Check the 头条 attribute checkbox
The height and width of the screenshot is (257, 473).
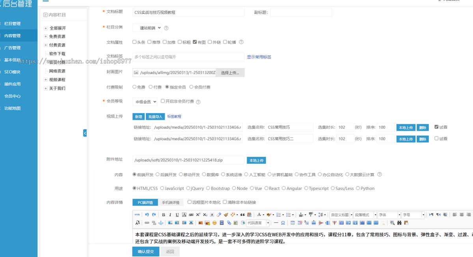pyautogui.click(x=134, y=42)
